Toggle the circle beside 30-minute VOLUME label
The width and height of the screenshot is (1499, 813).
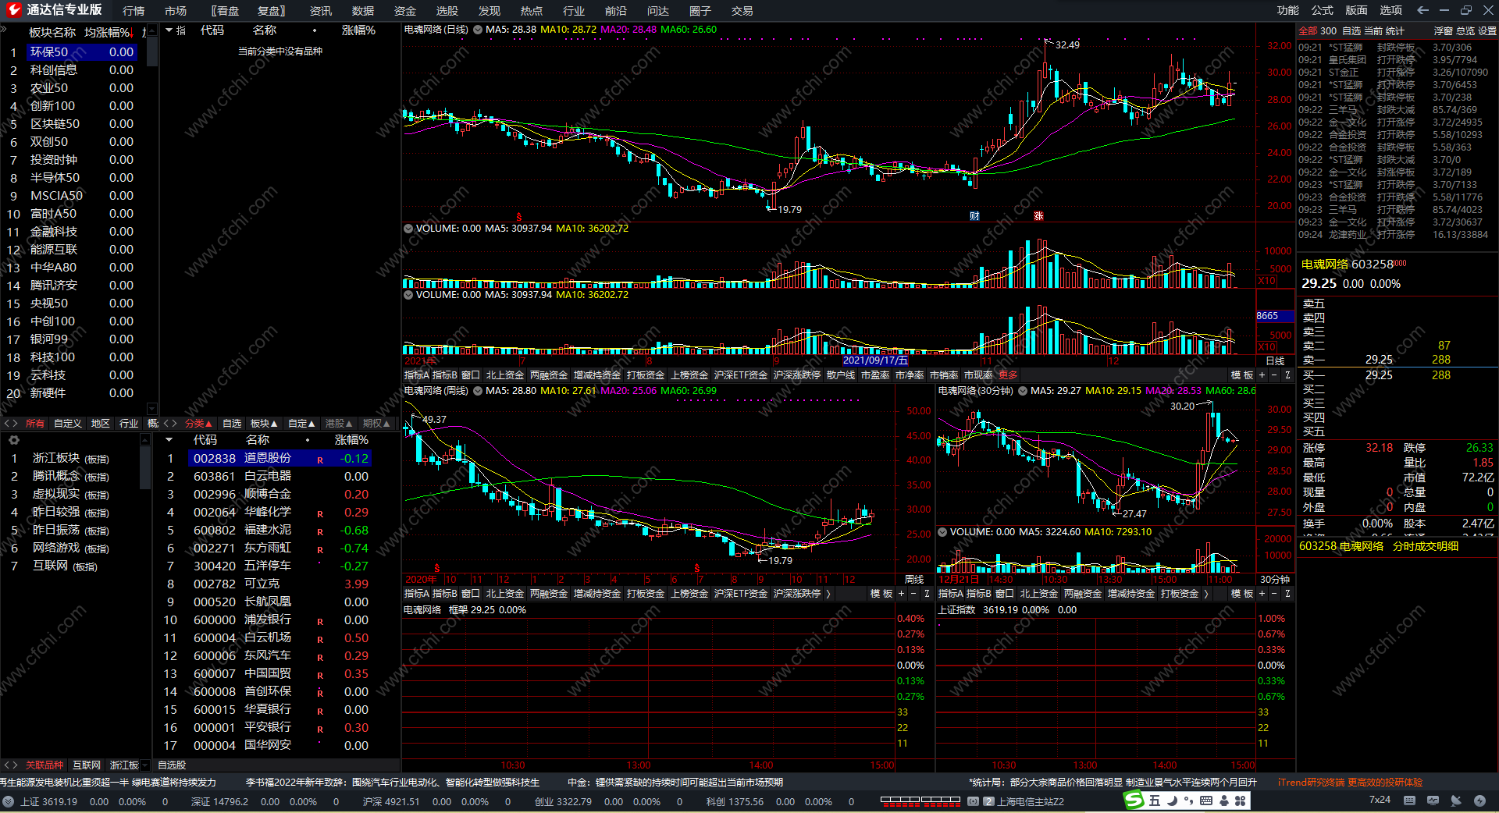pyautogui.click(x=942, y=532)
